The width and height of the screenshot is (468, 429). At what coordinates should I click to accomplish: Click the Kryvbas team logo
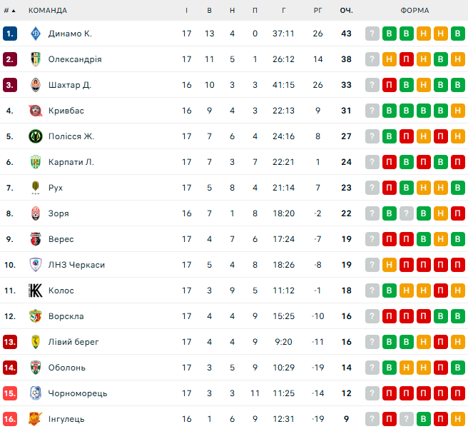35,111
